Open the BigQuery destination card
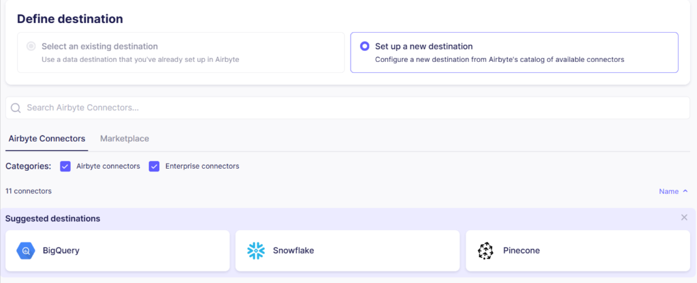 click(x=117, y=250)
